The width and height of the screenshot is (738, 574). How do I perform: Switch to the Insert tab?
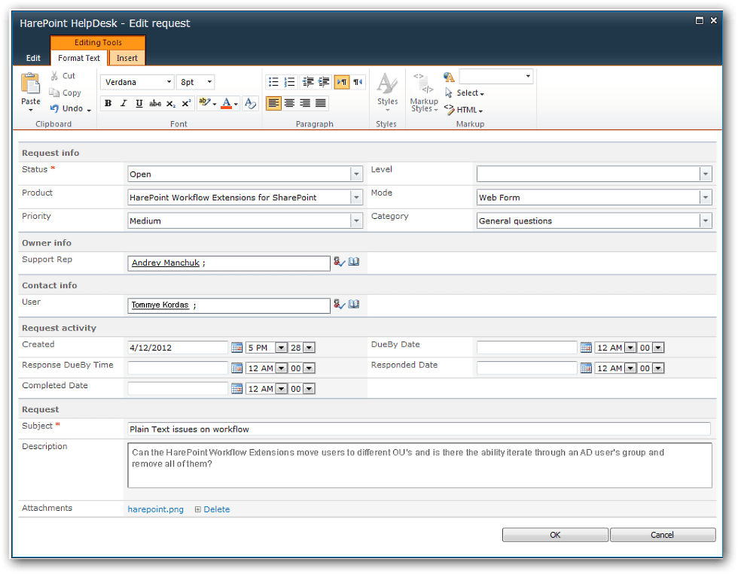click(x=127, y=57)
